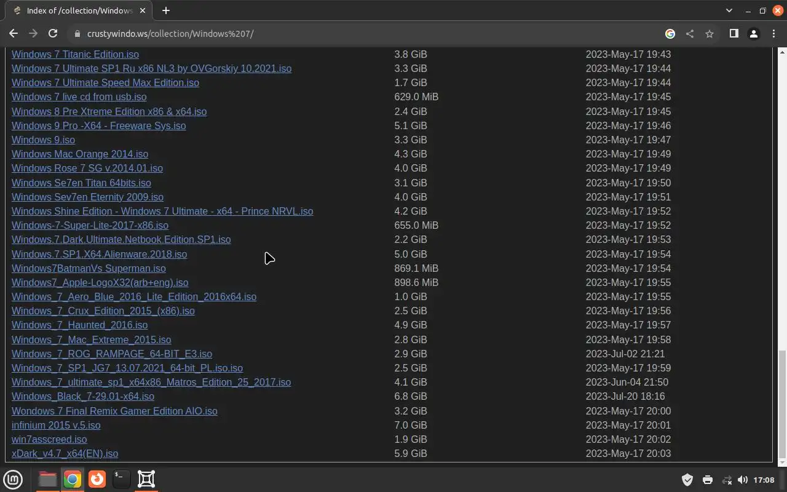Screen dimensions: 787x492
Task: Select the 2023-Jul-02 21:21 date text
Action: click(625, 354)
